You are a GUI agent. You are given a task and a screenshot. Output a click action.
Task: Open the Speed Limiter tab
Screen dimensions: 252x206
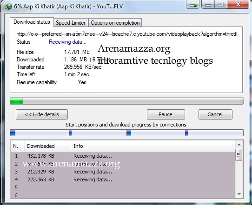pyautogui.click(x=71, y=23)
